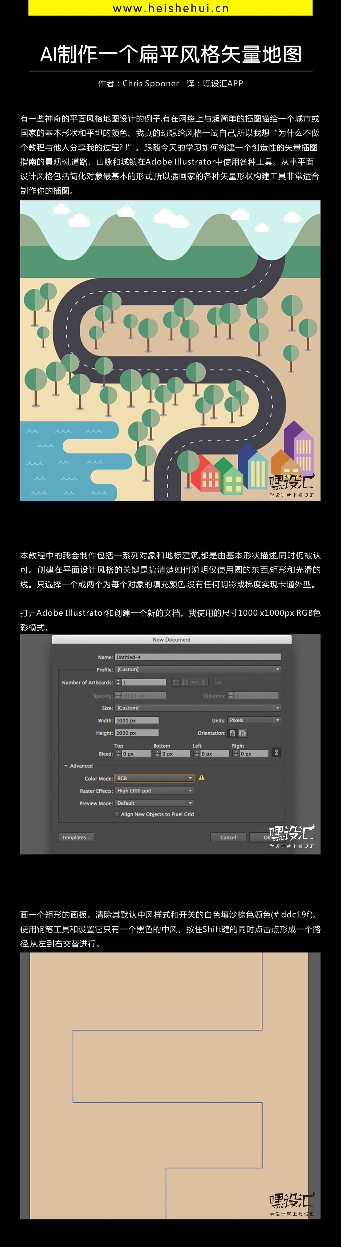Enable Align New Objects to Pixel Grid
341x1247 pixels.
click(x=117, y=814)
